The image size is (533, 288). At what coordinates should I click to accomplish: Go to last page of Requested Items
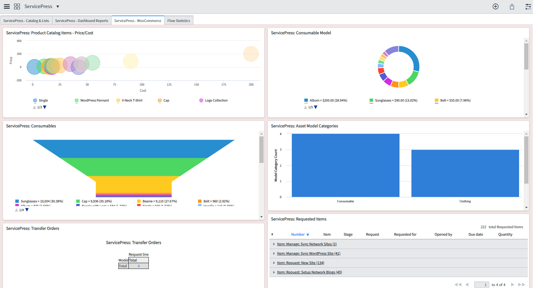(x=521, y=284)
